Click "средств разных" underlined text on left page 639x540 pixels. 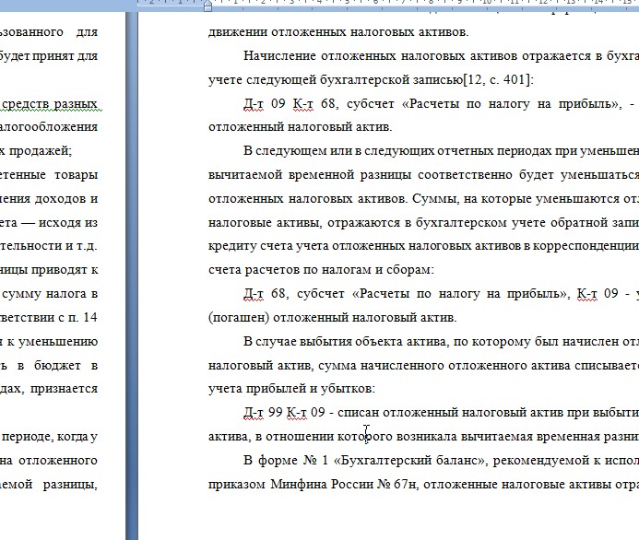pyautogui.click(x=50, y=103)
